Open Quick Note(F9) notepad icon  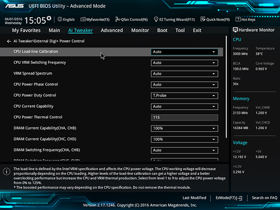click(x=203, y=19)
